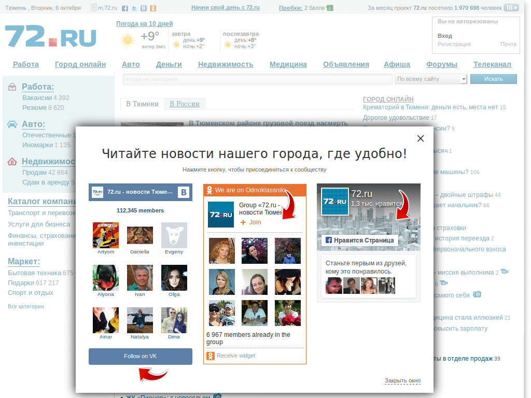Viewport: 531px width, 398px height.
Task: Open Olga's avatar in the VK widget
Action: coord(174,278)
